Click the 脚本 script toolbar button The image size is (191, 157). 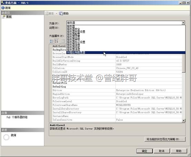coord(50,13)
